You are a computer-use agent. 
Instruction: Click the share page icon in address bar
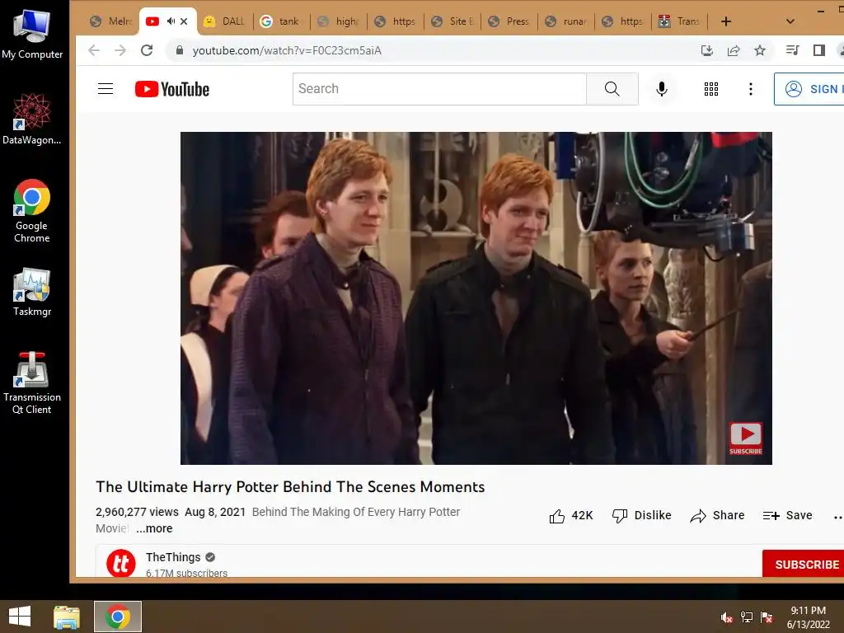coord(733,50)
